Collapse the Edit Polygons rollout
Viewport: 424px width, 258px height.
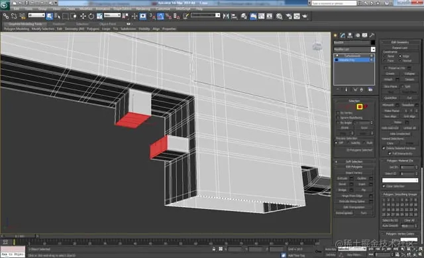tap(354, 166)
